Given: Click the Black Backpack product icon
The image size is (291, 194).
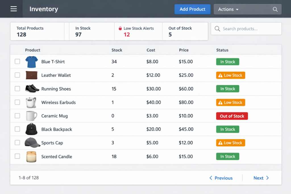Looking at the screenshot, I should tap(31, 129).
